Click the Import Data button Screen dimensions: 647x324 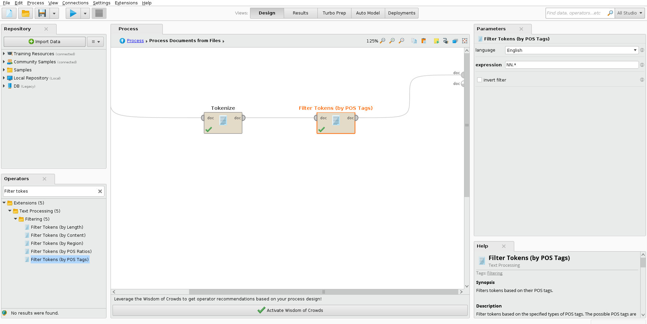click(x=44, y=42)
